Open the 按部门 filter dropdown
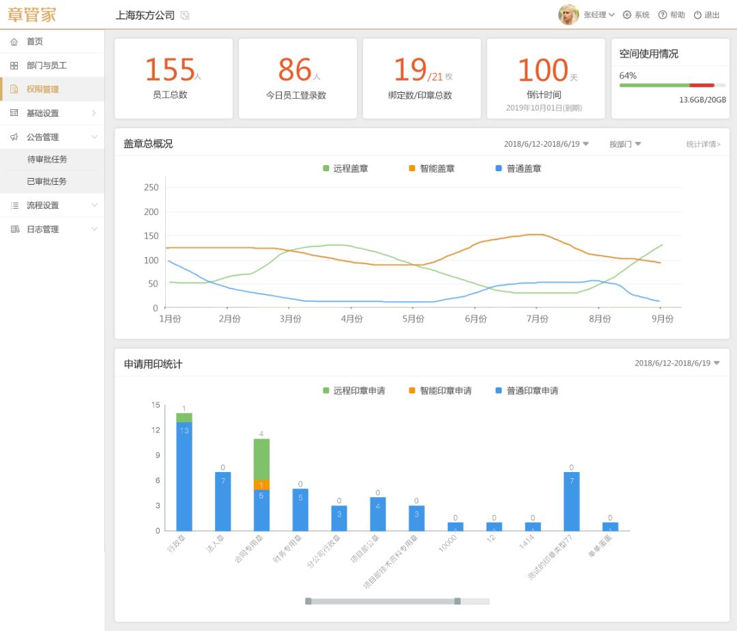 [x=625, y=144]
